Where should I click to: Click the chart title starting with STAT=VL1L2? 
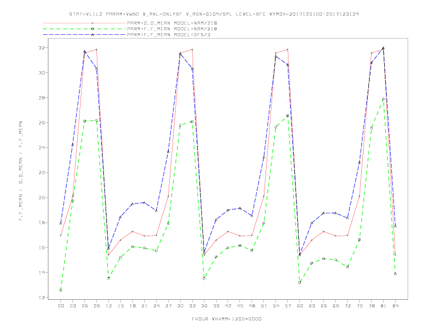pos(214,14)
